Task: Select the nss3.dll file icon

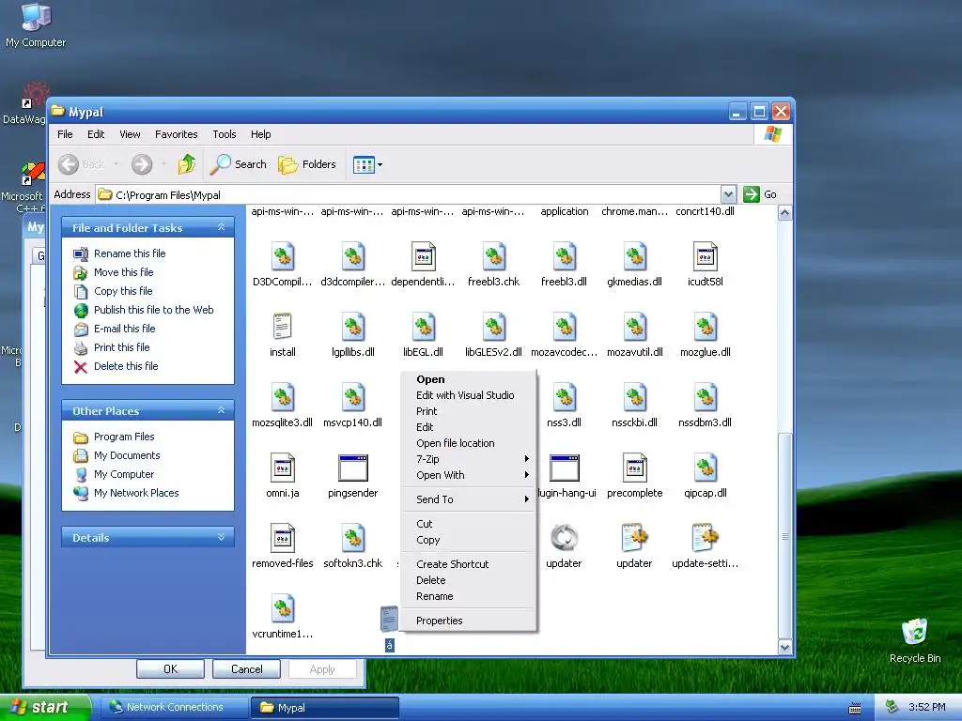Action: click(x=564, y=397)
